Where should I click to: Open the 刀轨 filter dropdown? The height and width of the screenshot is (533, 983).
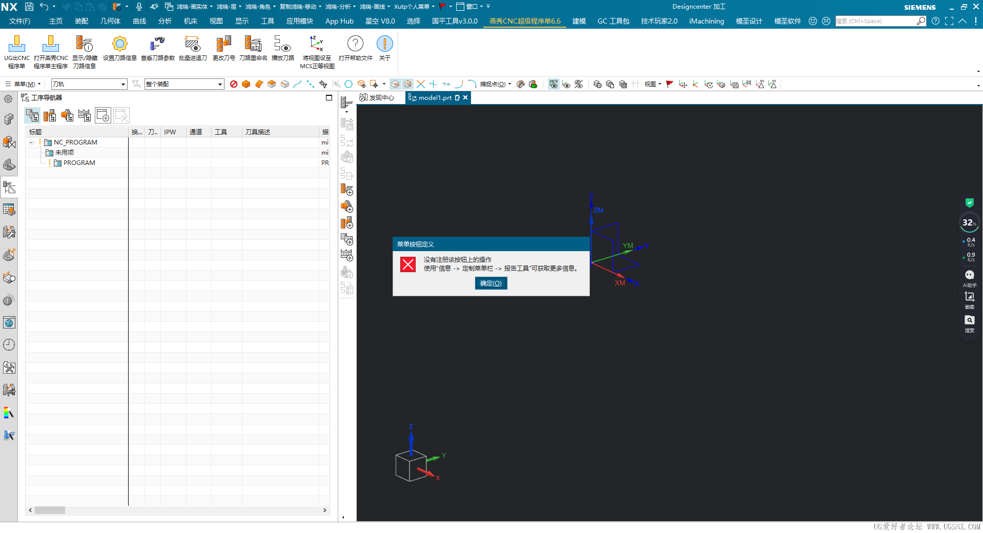(123, 84)
